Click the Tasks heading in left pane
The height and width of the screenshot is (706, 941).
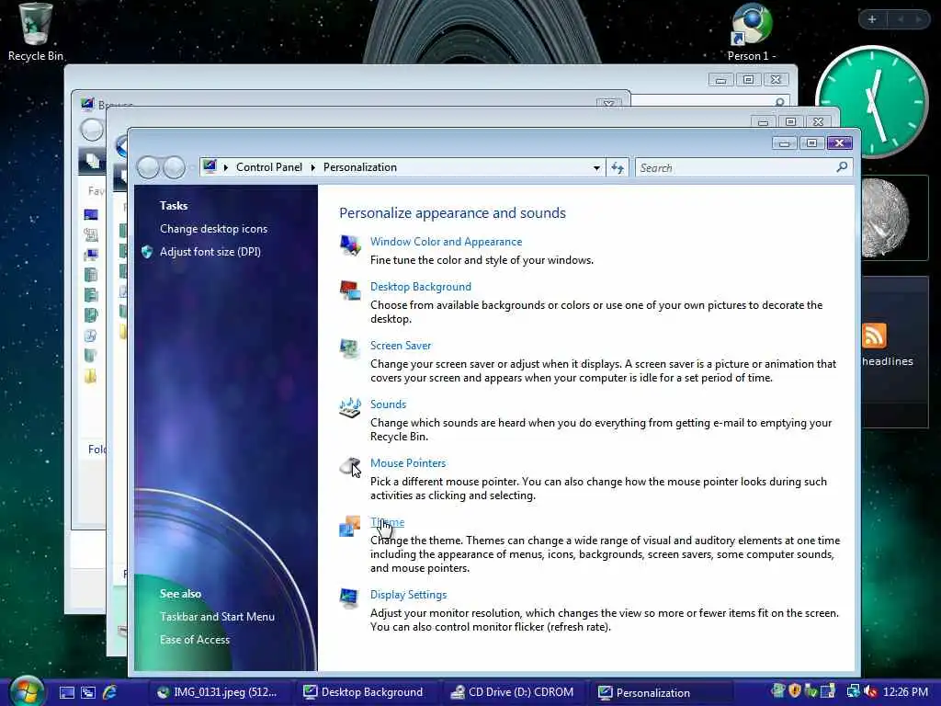pyautogui.click(x=174, y=205)
